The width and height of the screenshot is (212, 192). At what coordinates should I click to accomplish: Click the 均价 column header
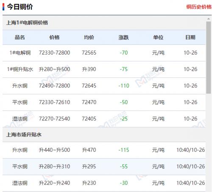click(89, 37)
